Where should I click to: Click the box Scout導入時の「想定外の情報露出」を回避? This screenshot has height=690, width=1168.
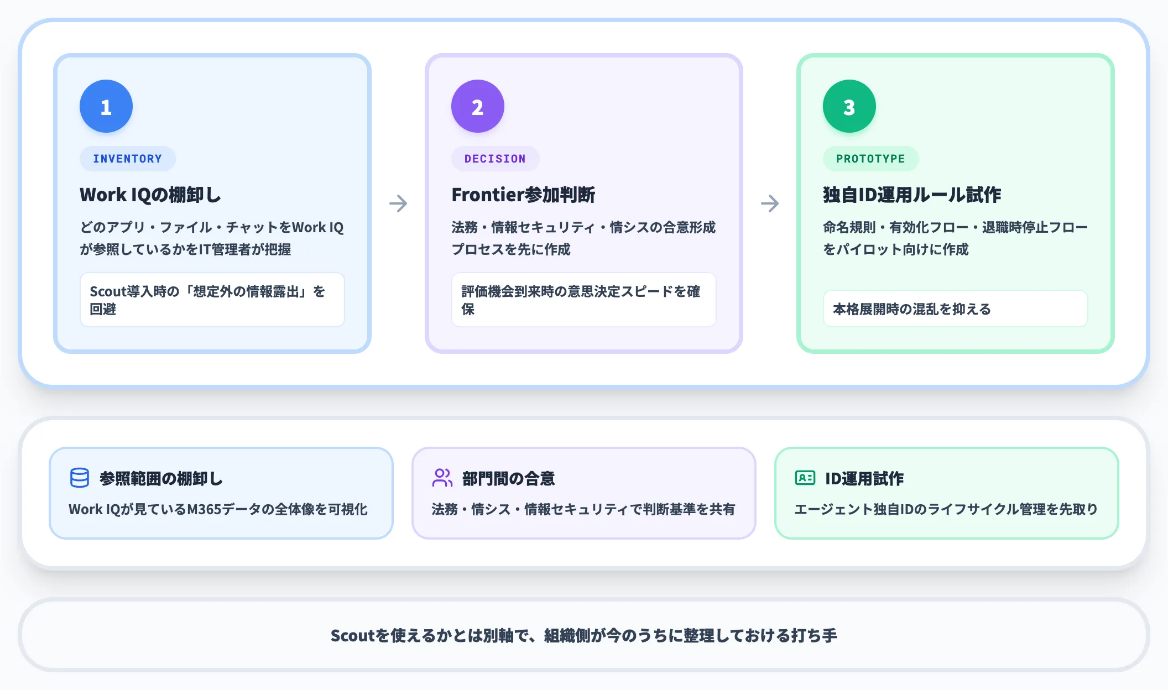click(212, 300)
